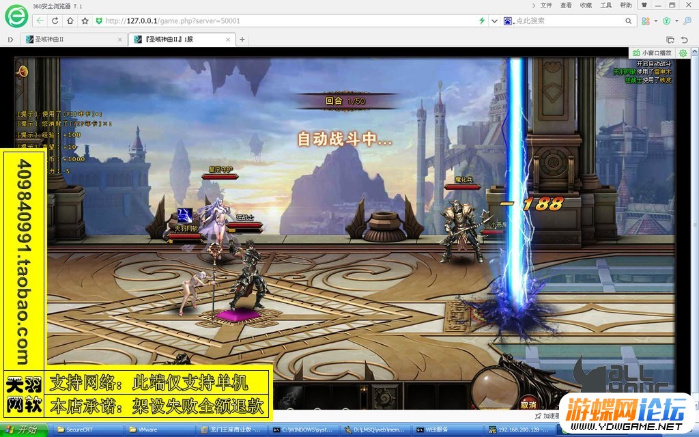Focus the 点此搜索 search field

(x=569, y=21)
